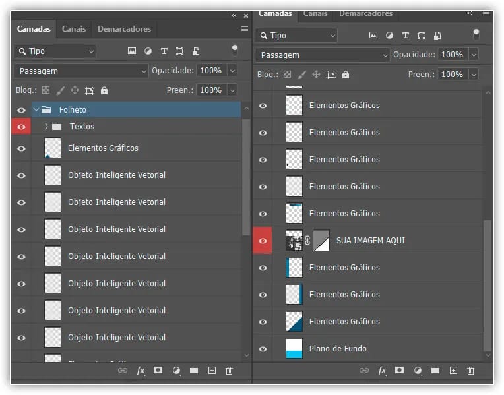
Task: Hide the Plano de Fundo layer
Action: click(263, 349)
